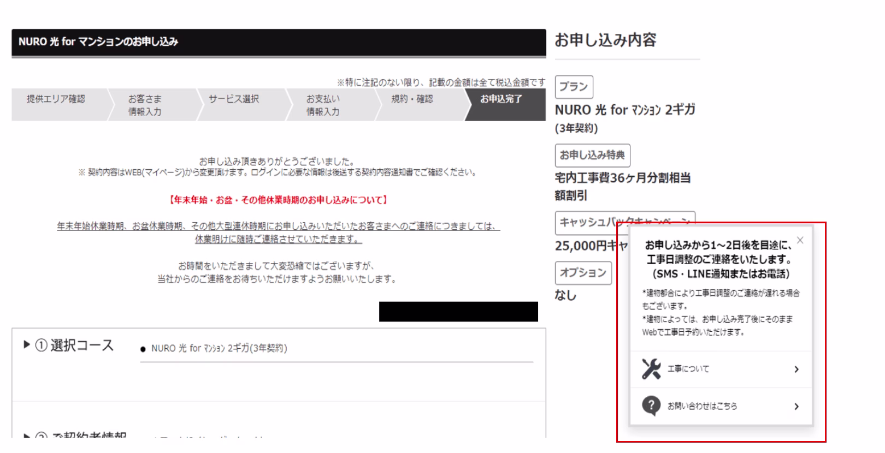Screen dimensions: 885x453
Task: Click the ① 選択コース heading text
Action: pyautogui.click(x=74, y=345)
